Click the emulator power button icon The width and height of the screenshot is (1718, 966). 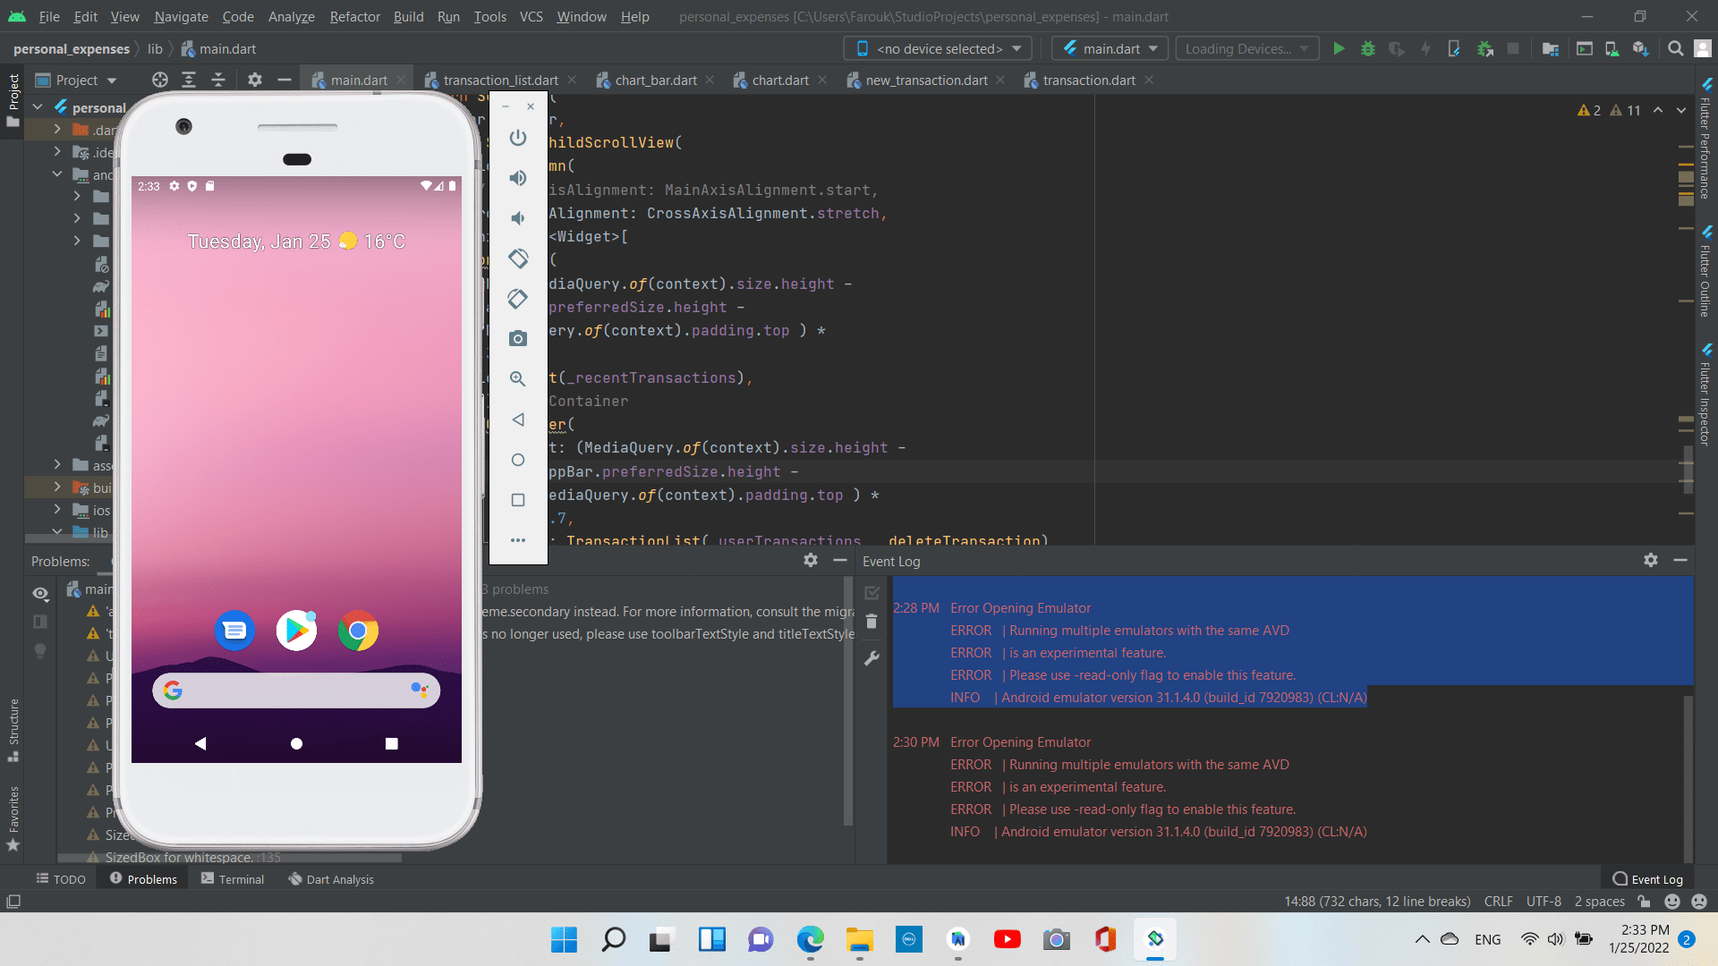point(517,138)
